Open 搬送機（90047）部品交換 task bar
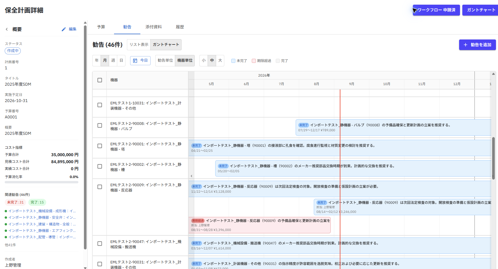 340,246
